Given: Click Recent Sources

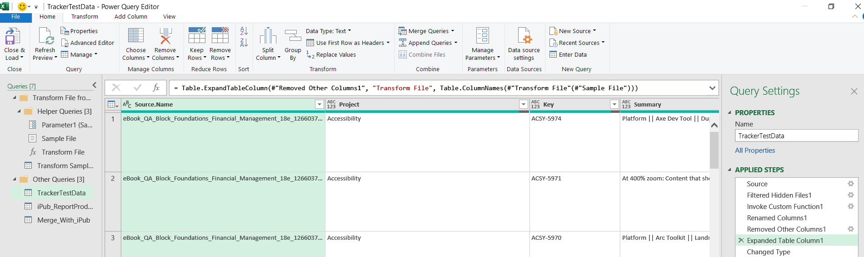Looking at the screenshot, I should click(577, 43).
